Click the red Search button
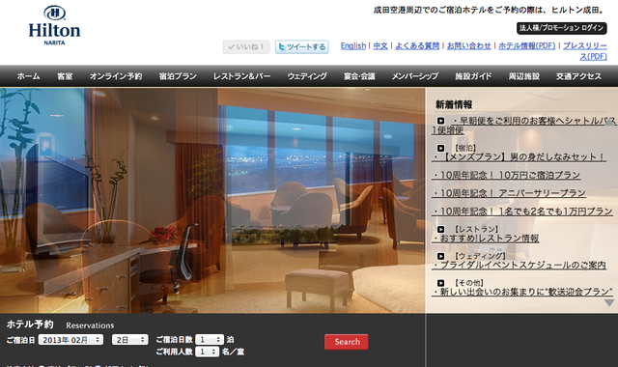618x367 pixels. pos(347,342)
